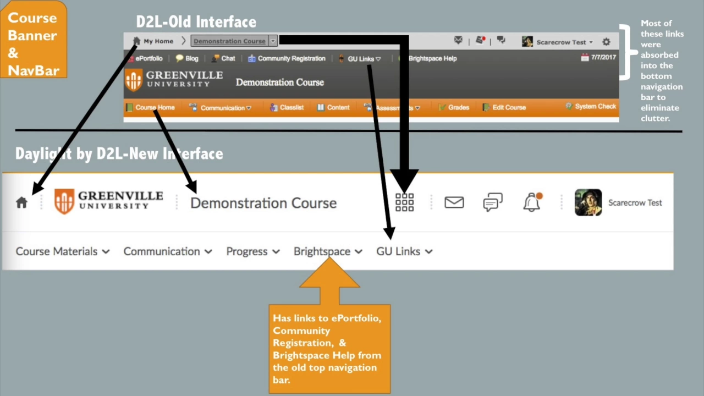
Task: Click the Community Registration icon
Action: tap(251, 58)
